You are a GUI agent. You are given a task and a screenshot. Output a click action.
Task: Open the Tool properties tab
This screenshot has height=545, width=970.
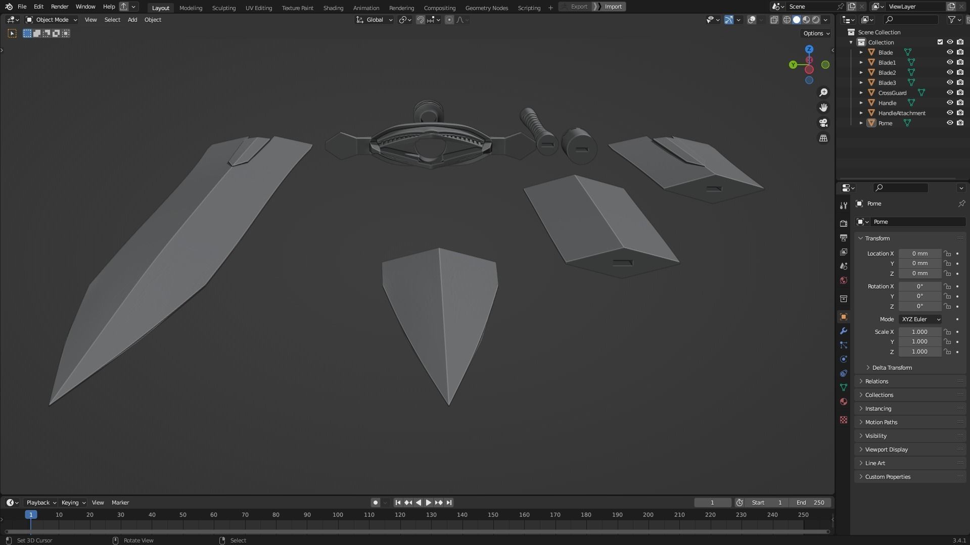pyautogui.click(x=843, y=206)
